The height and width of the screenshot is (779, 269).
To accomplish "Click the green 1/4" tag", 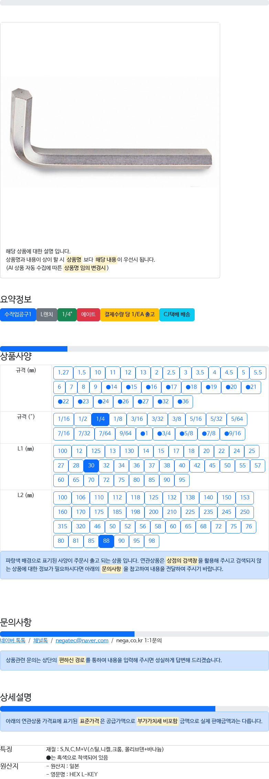I will (x=67, y=314).
